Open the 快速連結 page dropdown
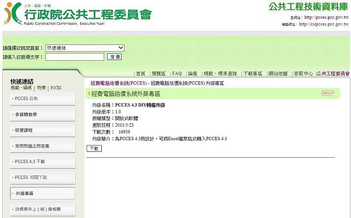The width and height of the screenshot is (351, 218). [x=85, y=48]
